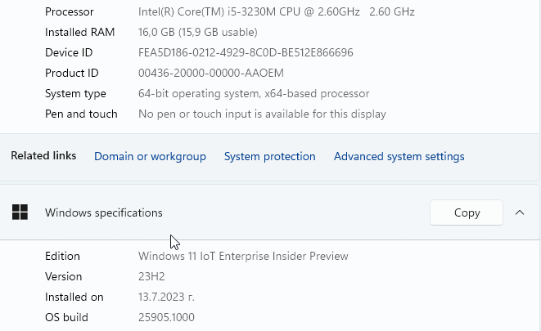Click the Pen and touch value text
The height and width of the screenshot is (331, 541).
click(x=262, y=114)
